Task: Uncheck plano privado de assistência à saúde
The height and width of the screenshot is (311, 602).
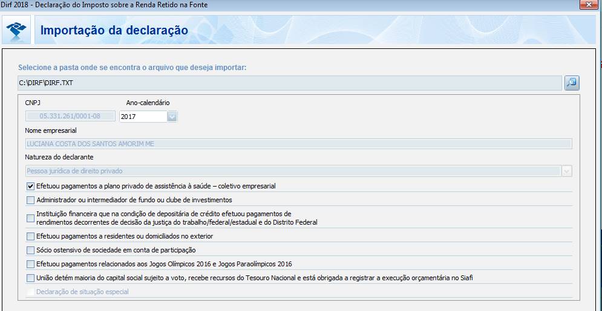Action: point(30,187)
